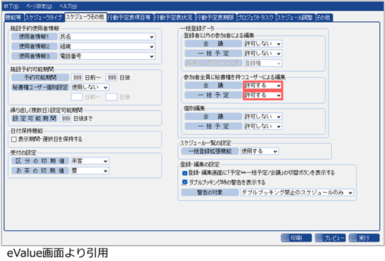This screenshot has width=385, height=261.
Task: Expand the 一括登録拡張機能 dropdown
Action: (259, 151)
